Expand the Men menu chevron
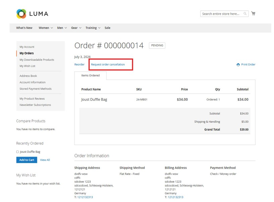This screenshot has width=274, height=202. click(x=66, y=28)
